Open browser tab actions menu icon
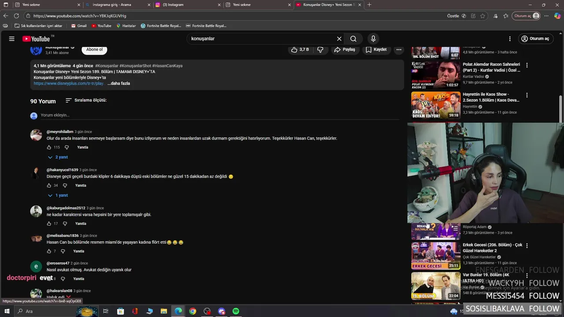This screenshot has height=317, width=564. coord(6,5)
